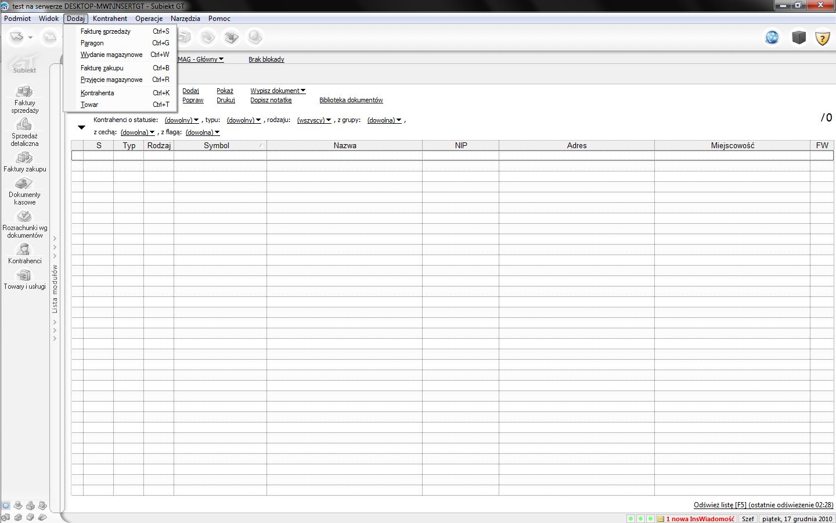Open the status filter (dowolny) dropdown

pyautogui.click(x=182, y=120)
